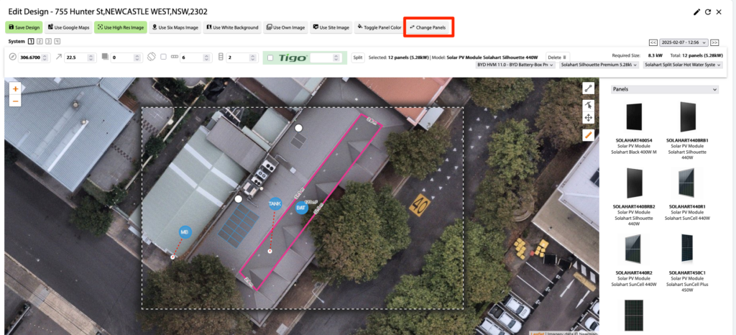Click the TANK marker on the roof
Image resolution: width=736 pixels, height=335 pixels.
275,203
